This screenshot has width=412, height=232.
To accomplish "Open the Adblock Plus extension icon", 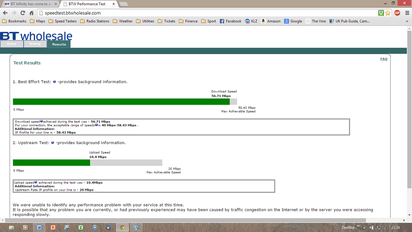I will pyautogui.click(x=397, y=13).
